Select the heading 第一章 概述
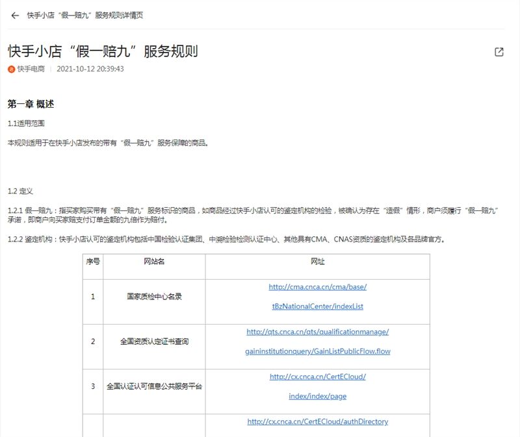 pos(31,104)
